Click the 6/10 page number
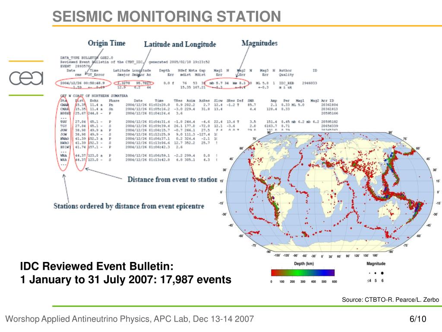The image size is (442, 332). pyautogui.click(x=418, y=319)
